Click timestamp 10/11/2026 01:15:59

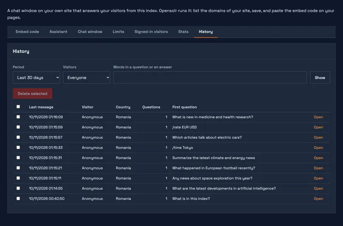(x=46, y=127)
